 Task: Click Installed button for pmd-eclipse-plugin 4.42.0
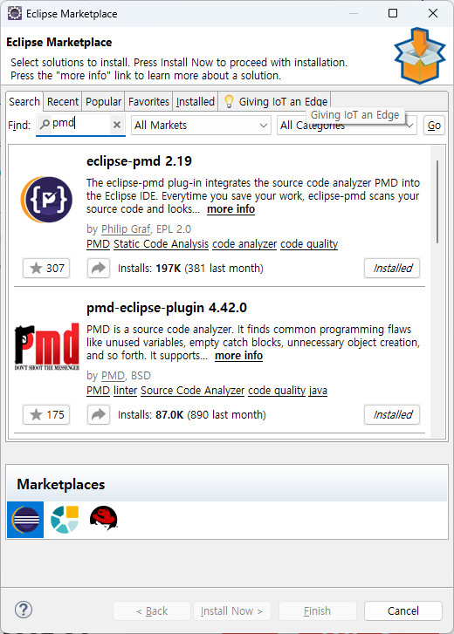coord(392,414)
